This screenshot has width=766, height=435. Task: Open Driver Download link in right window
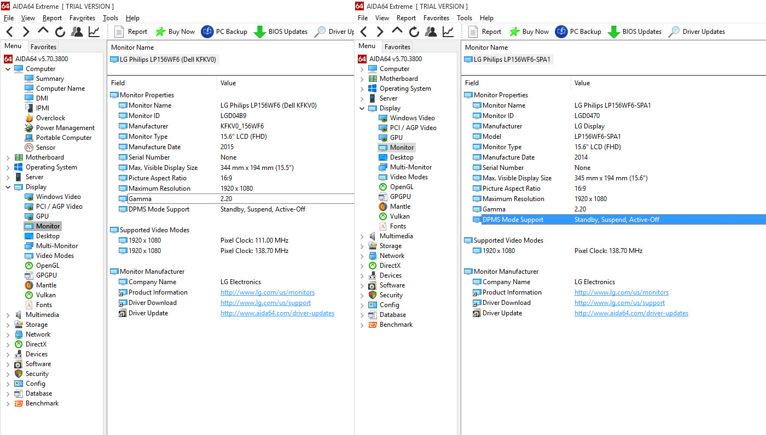(x=619, y=303)
